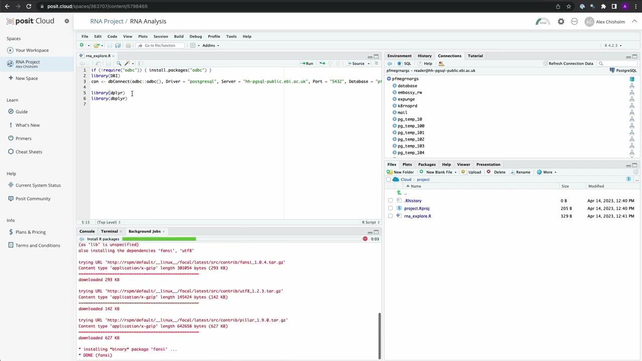Open the Go to file/function search box

click(160, 45)
